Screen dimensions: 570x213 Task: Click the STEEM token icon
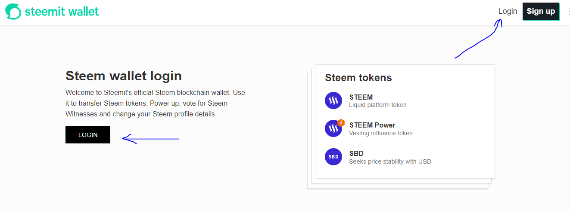tap(333, 101)
